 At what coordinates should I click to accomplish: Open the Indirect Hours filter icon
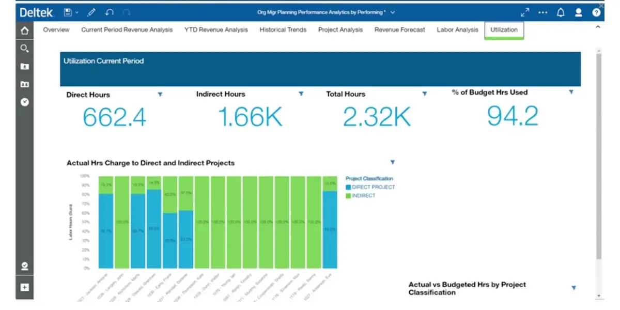click(x=301, y=94)
